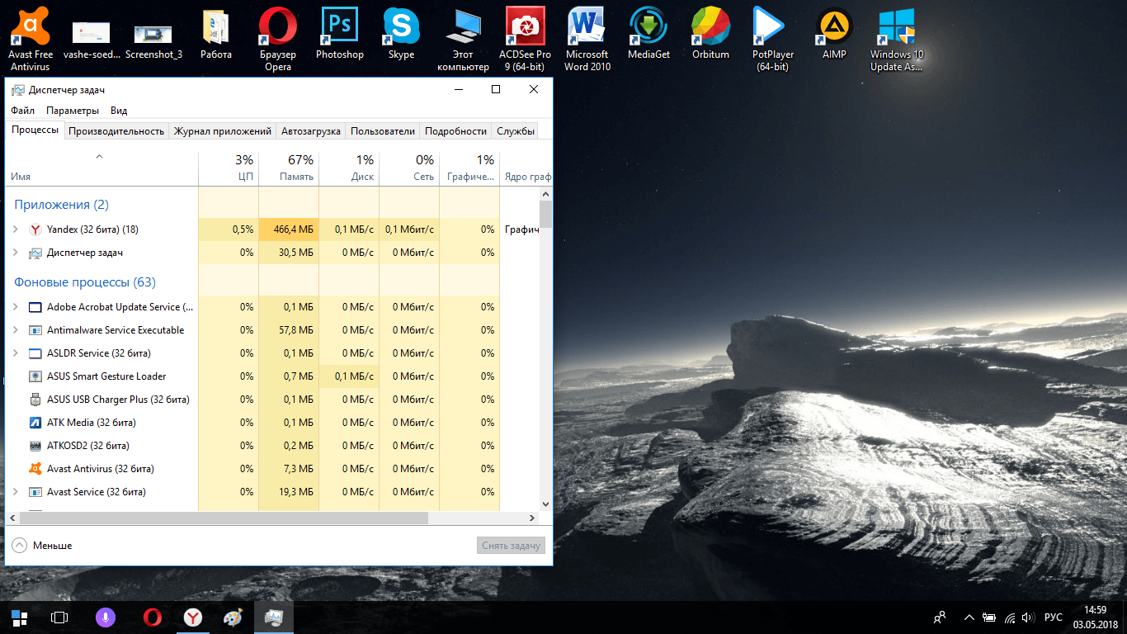Click the horizontal scrollbar in the process list
1127x634 pixels.
(223, 518)
